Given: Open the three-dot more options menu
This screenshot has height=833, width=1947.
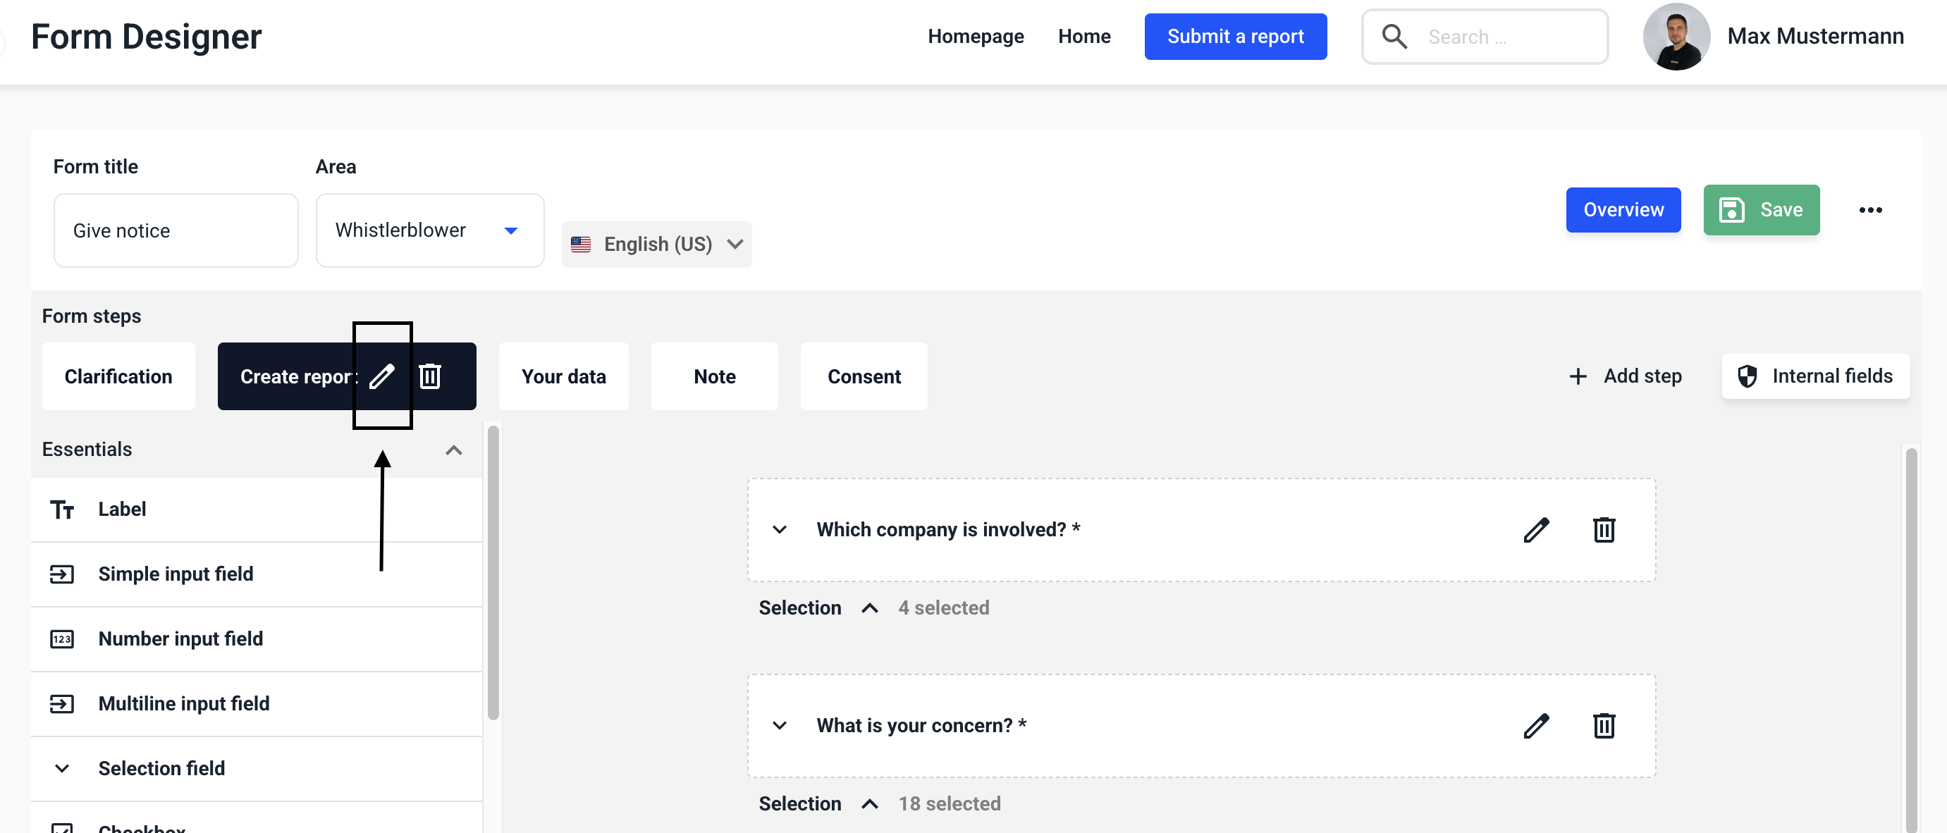Looking at the screenshot, I should point(1870,210).
